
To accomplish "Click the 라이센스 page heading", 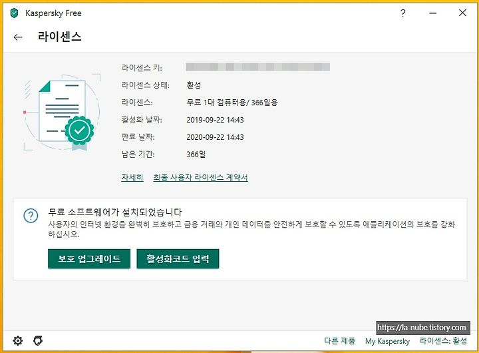I will (60, 37).
